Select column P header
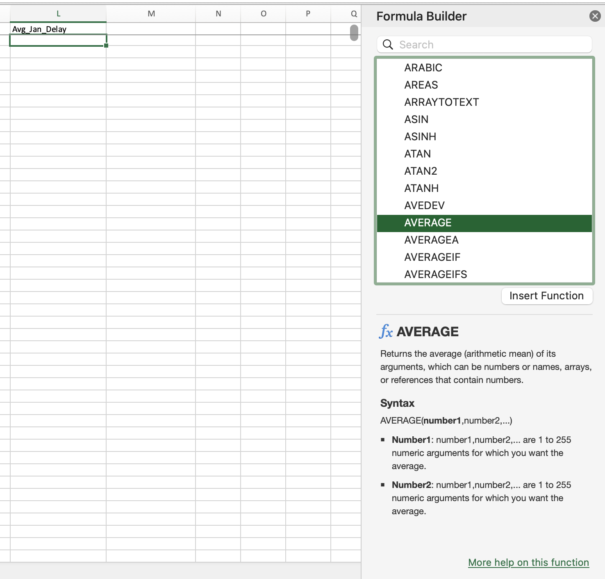The image size is (605, 579). (307, 13)
